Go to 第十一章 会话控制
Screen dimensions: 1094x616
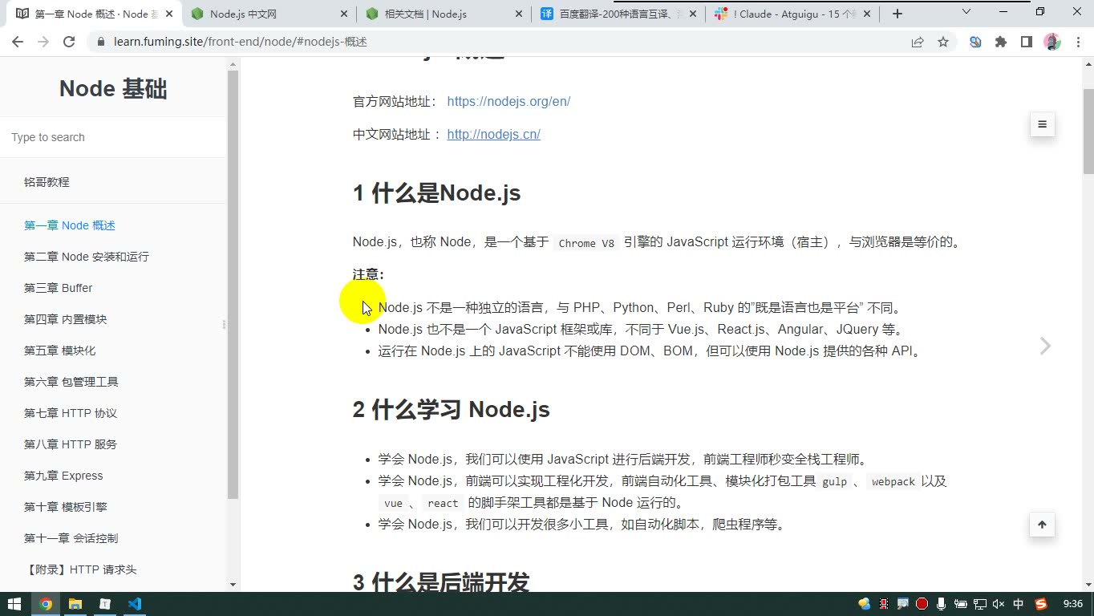point(71,538)
